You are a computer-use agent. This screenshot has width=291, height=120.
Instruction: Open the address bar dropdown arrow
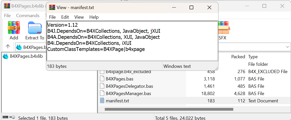tap(287, 47)
